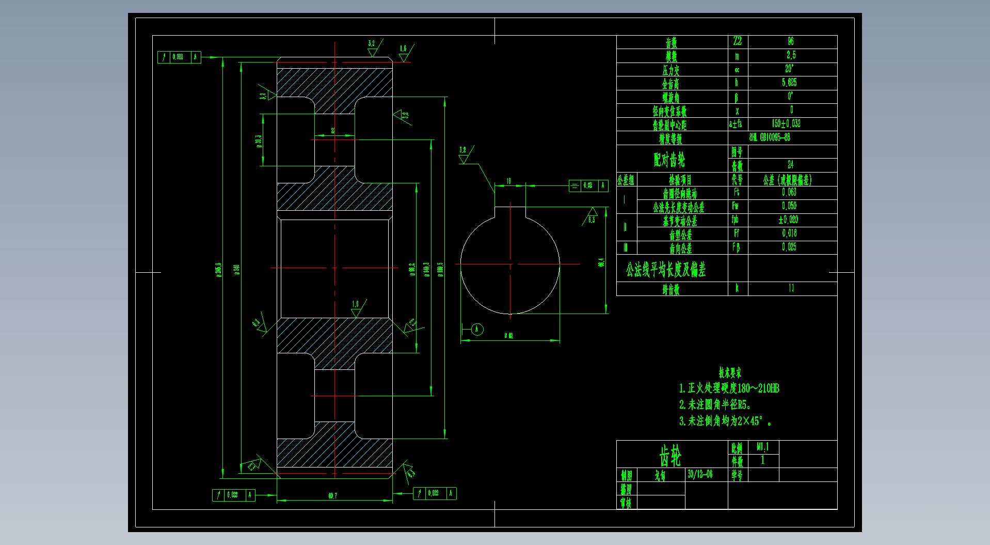Click the '齿轮副中心距' row label
990x545 pixels.
click(x=669, y=124)
